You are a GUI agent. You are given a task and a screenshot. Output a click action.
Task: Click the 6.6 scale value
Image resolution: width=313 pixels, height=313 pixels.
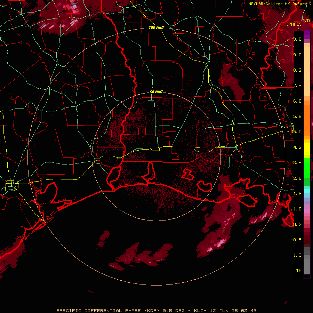click(297, 101)
